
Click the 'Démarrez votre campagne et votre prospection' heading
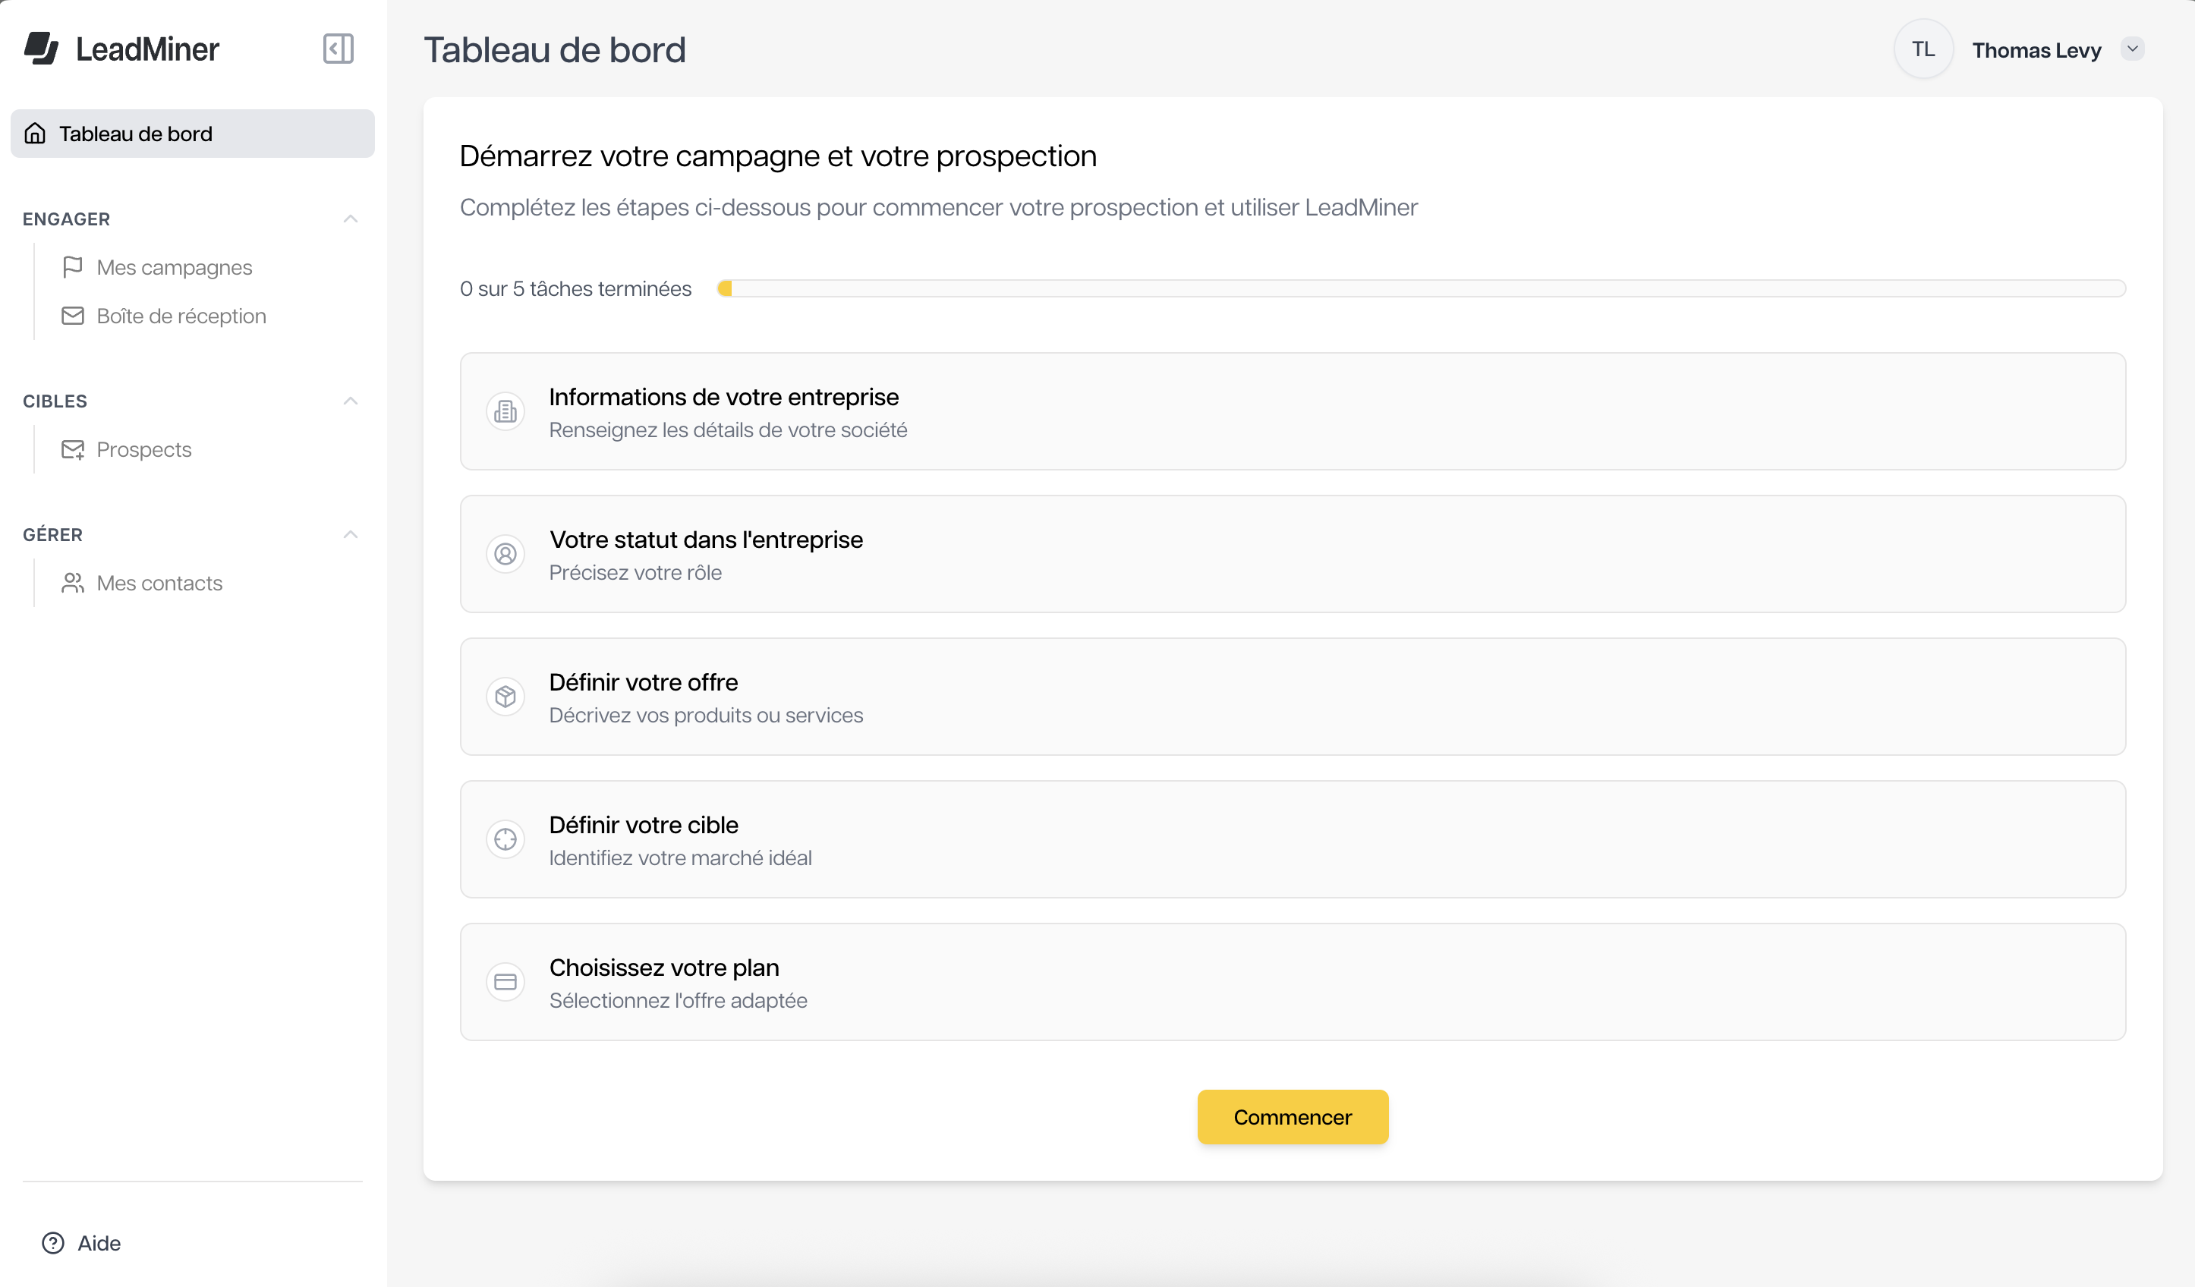click(778, 157)
